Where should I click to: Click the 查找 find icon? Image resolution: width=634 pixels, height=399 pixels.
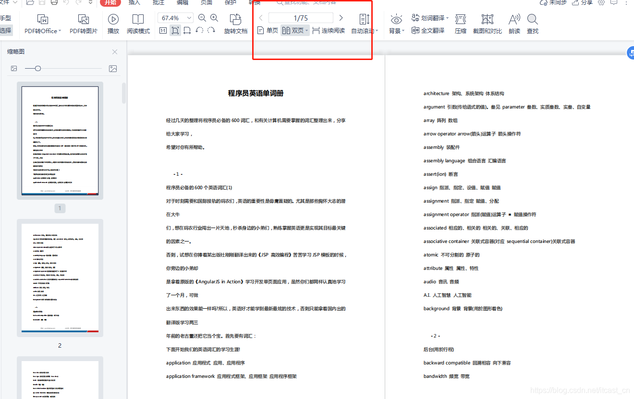pyautogui.click(x=532, y=19)
